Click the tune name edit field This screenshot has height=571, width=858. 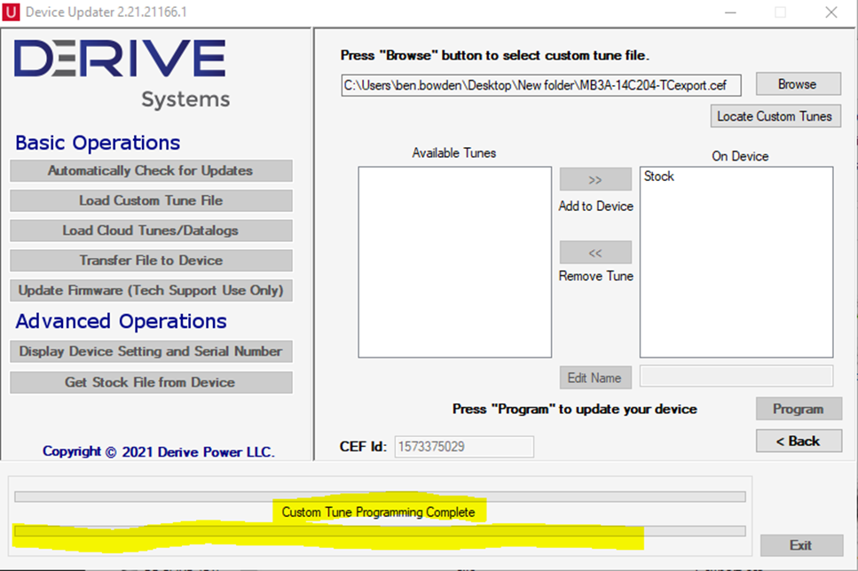point(736,376)
